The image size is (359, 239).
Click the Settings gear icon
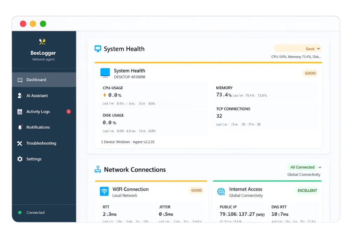pyautogui.click(x=20, y=159)
